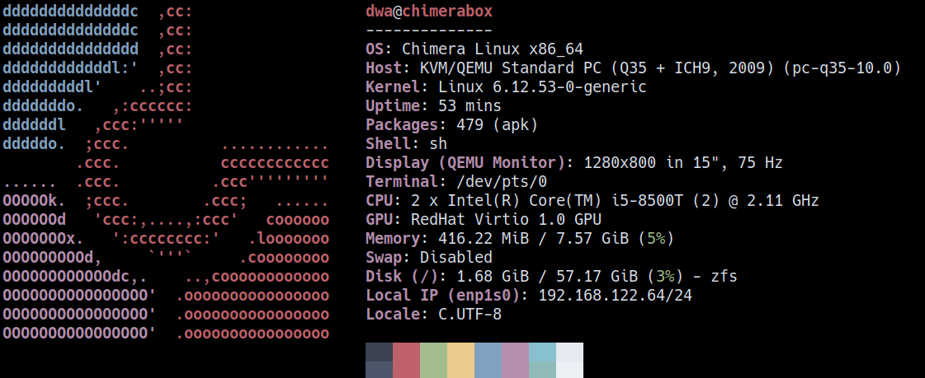The image size is (925, 378).
Task: Click the blue color swatch
Action: tap(488, 360)
